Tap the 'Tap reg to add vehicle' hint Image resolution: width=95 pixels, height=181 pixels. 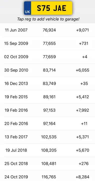(x=48, y=19)
